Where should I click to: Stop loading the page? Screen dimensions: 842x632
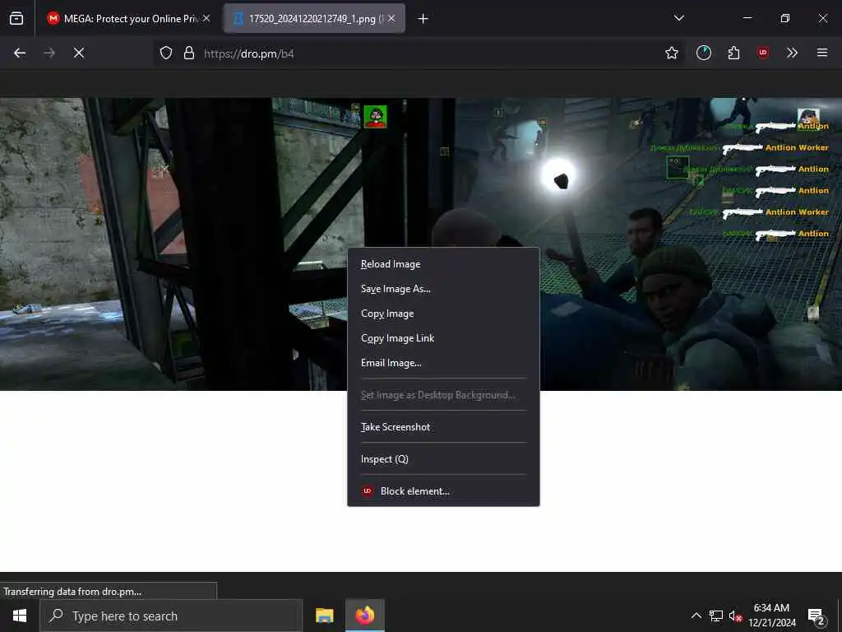[79, 53]
